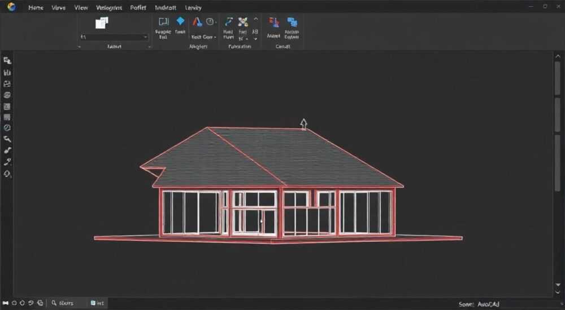Image resolution: width=565 pixels, height=310 pixels.
Task: Select the blue curved arrow ribbon icon
Action: (x=228, y=22)
